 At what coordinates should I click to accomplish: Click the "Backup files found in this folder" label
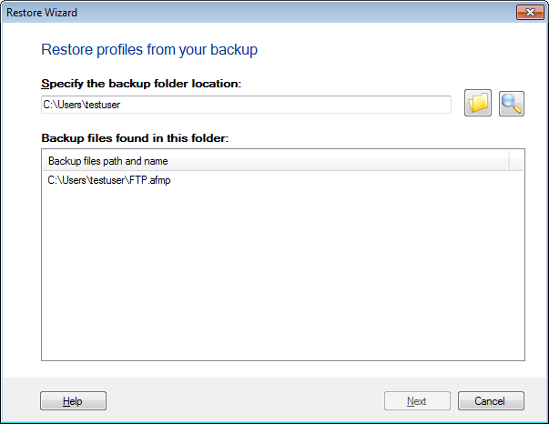135,138
